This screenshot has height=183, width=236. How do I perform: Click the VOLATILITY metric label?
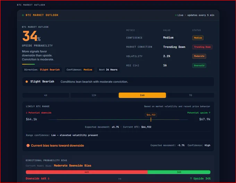134,56
